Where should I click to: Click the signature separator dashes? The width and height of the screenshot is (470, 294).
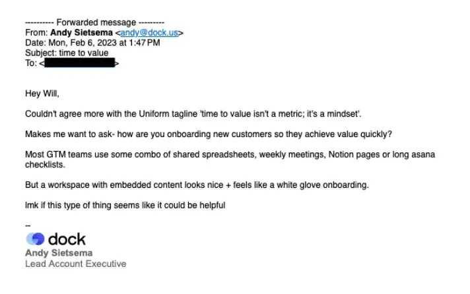click(x=28, y=225)
